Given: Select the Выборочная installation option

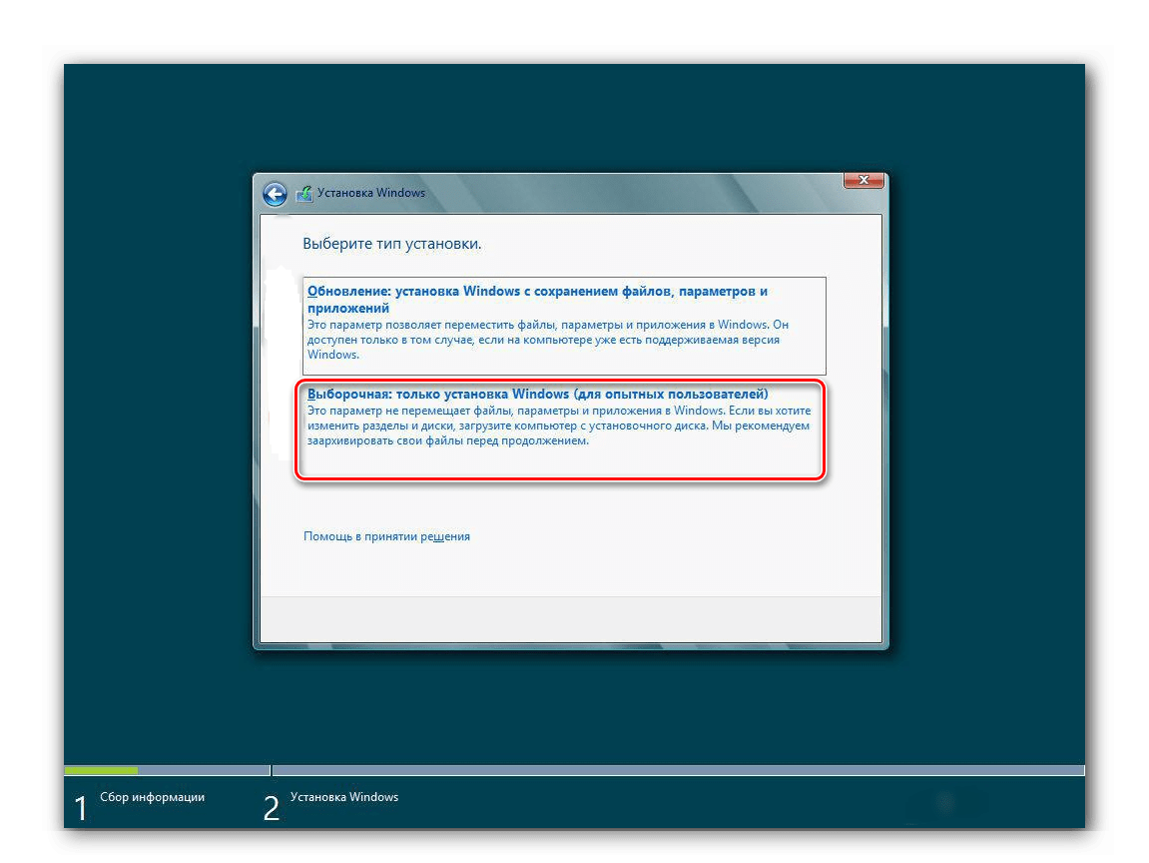Looking at the screenshot, I should pos(561,430).
